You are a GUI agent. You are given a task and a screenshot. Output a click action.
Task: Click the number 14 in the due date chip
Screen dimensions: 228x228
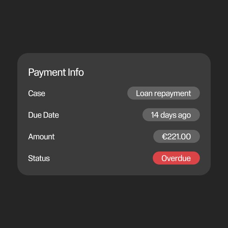tap(155, 115)
